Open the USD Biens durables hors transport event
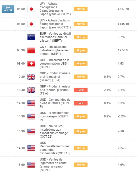The image size is (137, 173). tap(54, 116)
